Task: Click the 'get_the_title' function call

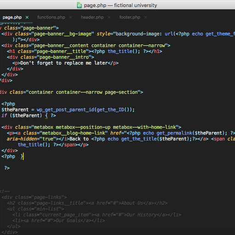Action: [x=139, y=139]
